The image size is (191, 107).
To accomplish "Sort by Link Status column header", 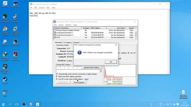I will 116,28.
